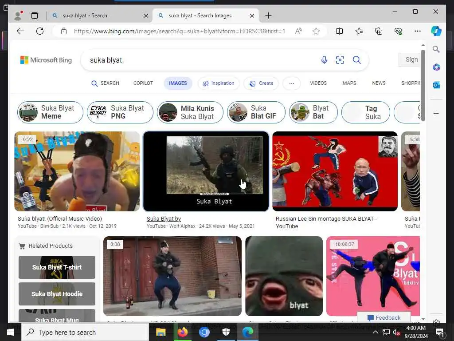This screenshot has height=341, width=454.
Task: Open the soldier 'Suka Blyat' video thumbnail
Action: point(206,171)
